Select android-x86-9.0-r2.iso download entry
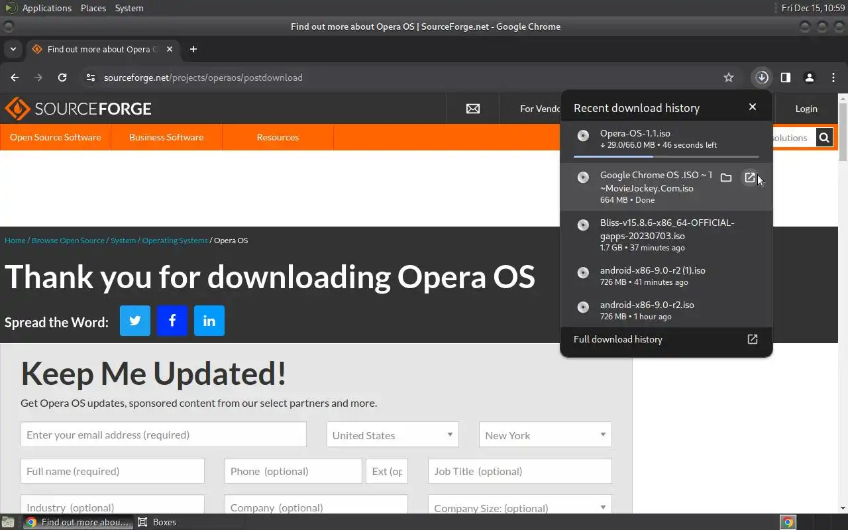848x530 pixels. point(647,310)
